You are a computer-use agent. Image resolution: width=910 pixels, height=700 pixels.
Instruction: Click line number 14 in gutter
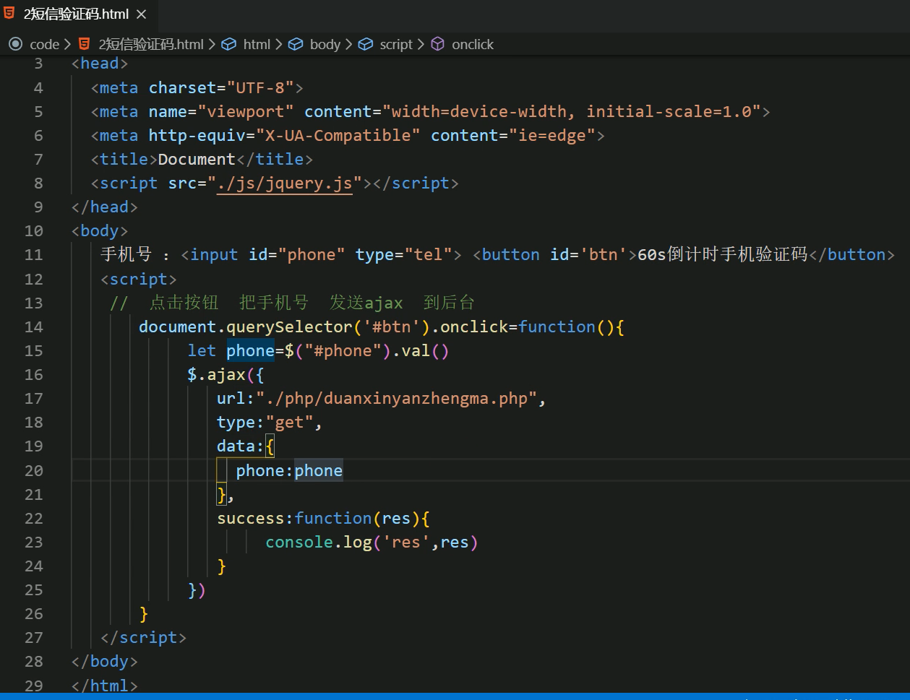pos(34,327)
